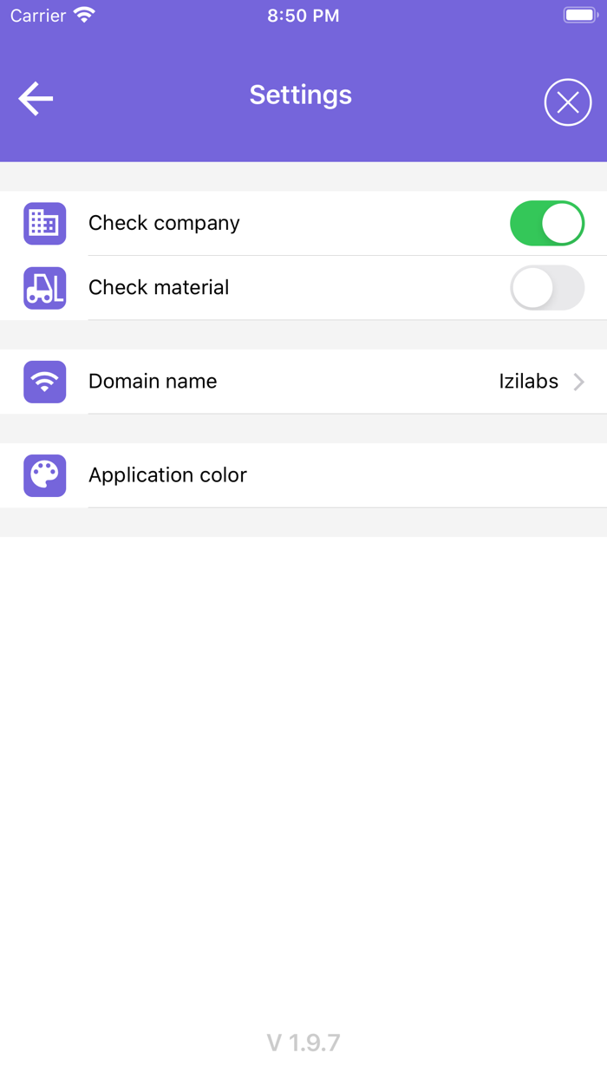The height and width of the screenshot is (1079, 607).
Task: Tap the company building icon
Action: [45, 224]
